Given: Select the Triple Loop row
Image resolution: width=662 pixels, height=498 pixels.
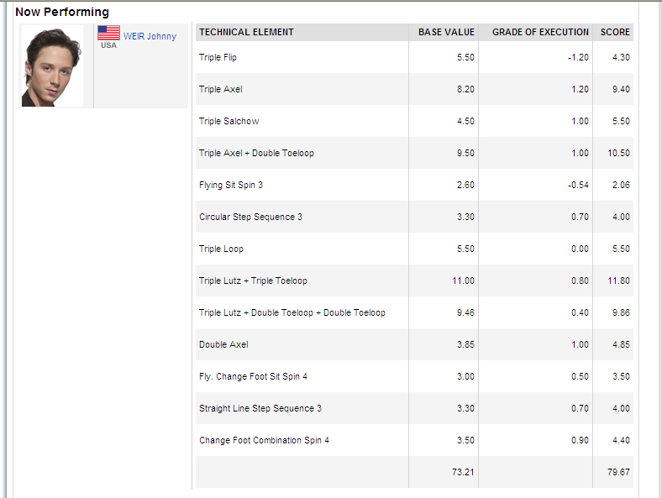Looking at the screenshot, I should click(414, 249).
